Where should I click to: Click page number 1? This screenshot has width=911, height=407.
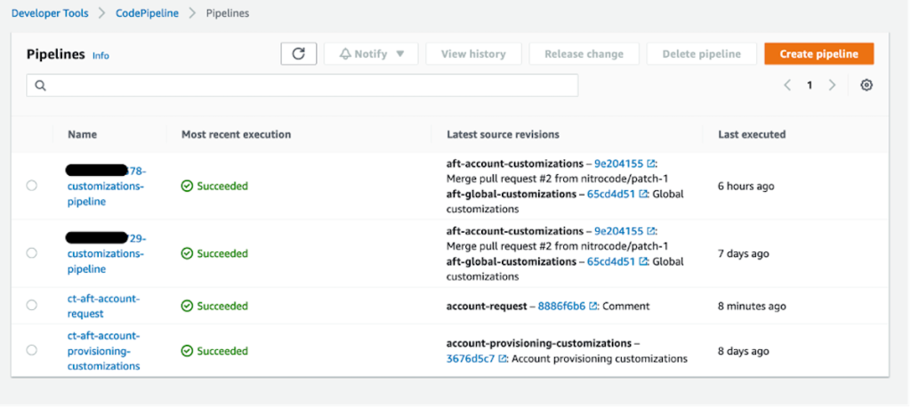coord(810,85)
